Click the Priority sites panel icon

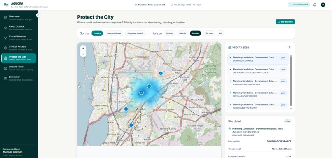point(229,47)
